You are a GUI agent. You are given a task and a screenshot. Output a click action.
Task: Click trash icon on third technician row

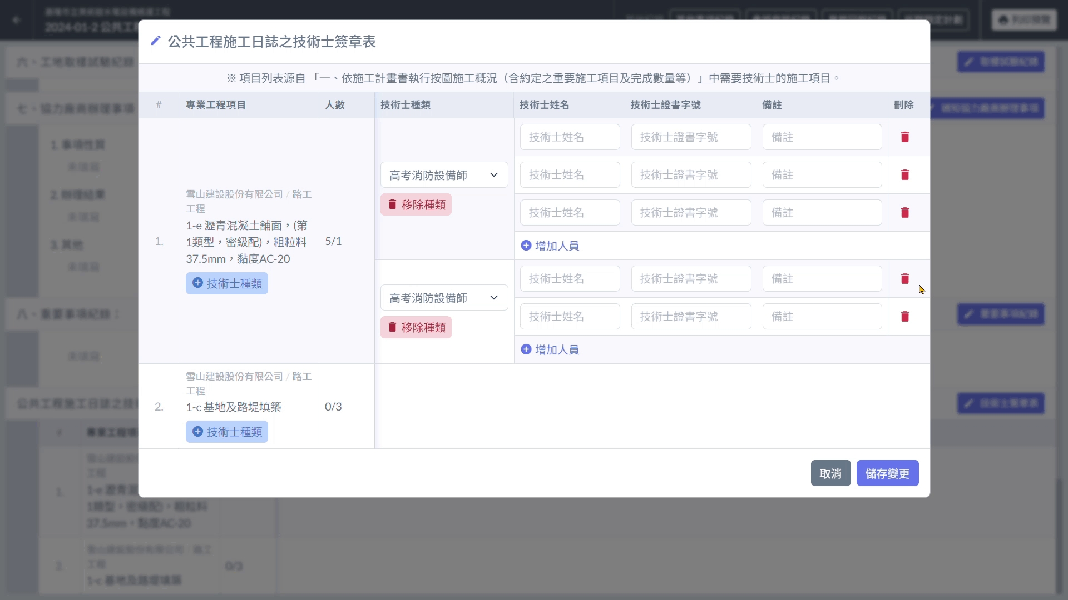point(904,212)
